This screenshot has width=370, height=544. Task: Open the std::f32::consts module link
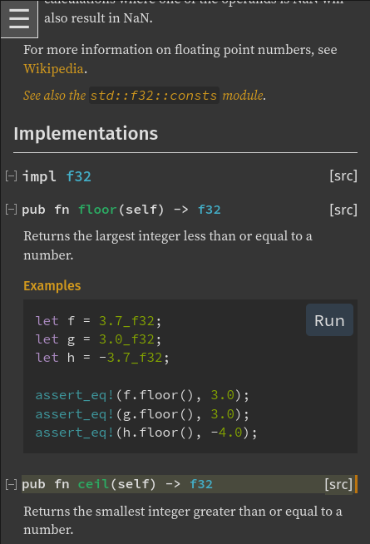tap(144, 96)
